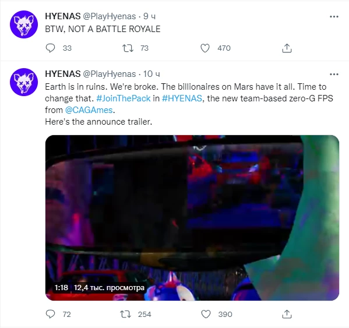Open HYENAS avatar on the top tweet
The width and height of the screenshot is (349, 328).
tap(24, 24)
